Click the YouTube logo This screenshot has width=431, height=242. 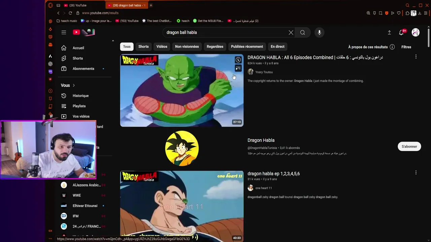click(84, 32)
